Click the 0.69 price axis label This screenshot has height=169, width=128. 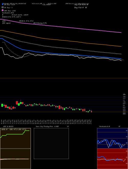pyautogui.click(x=124, y=111)
